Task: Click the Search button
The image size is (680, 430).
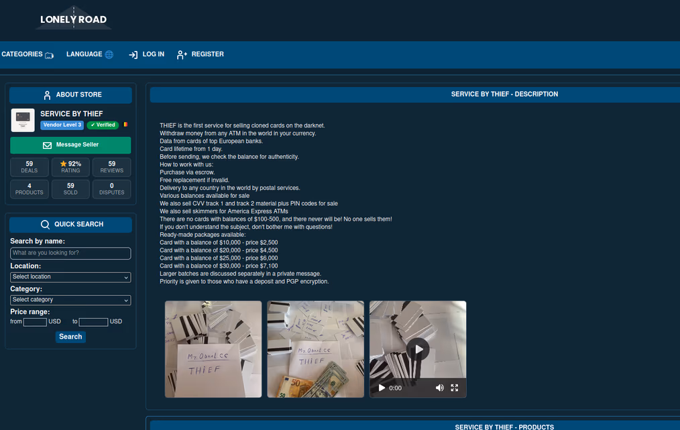Action: [70, 337]
